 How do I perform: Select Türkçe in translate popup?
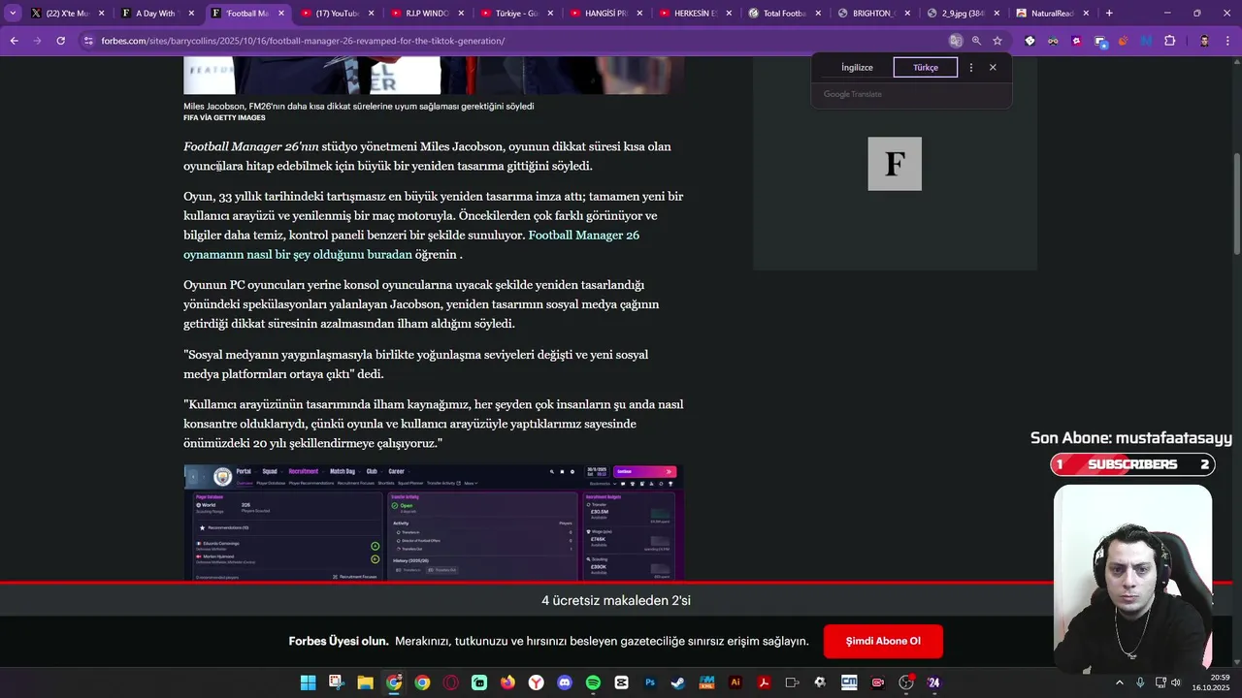tap(926, 68)
